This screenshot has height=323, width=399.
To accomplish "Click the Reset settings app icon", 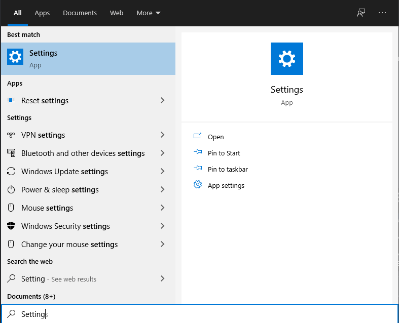I will click(x=11, y=100).
